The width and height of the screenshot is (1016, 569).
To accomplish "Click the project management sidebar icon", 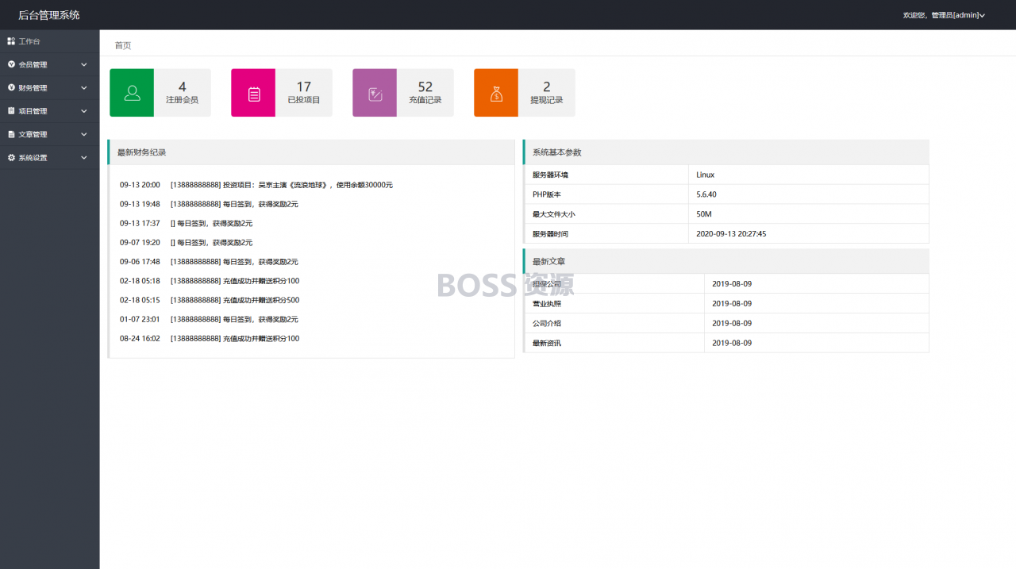I will click(x=11, y=111).
